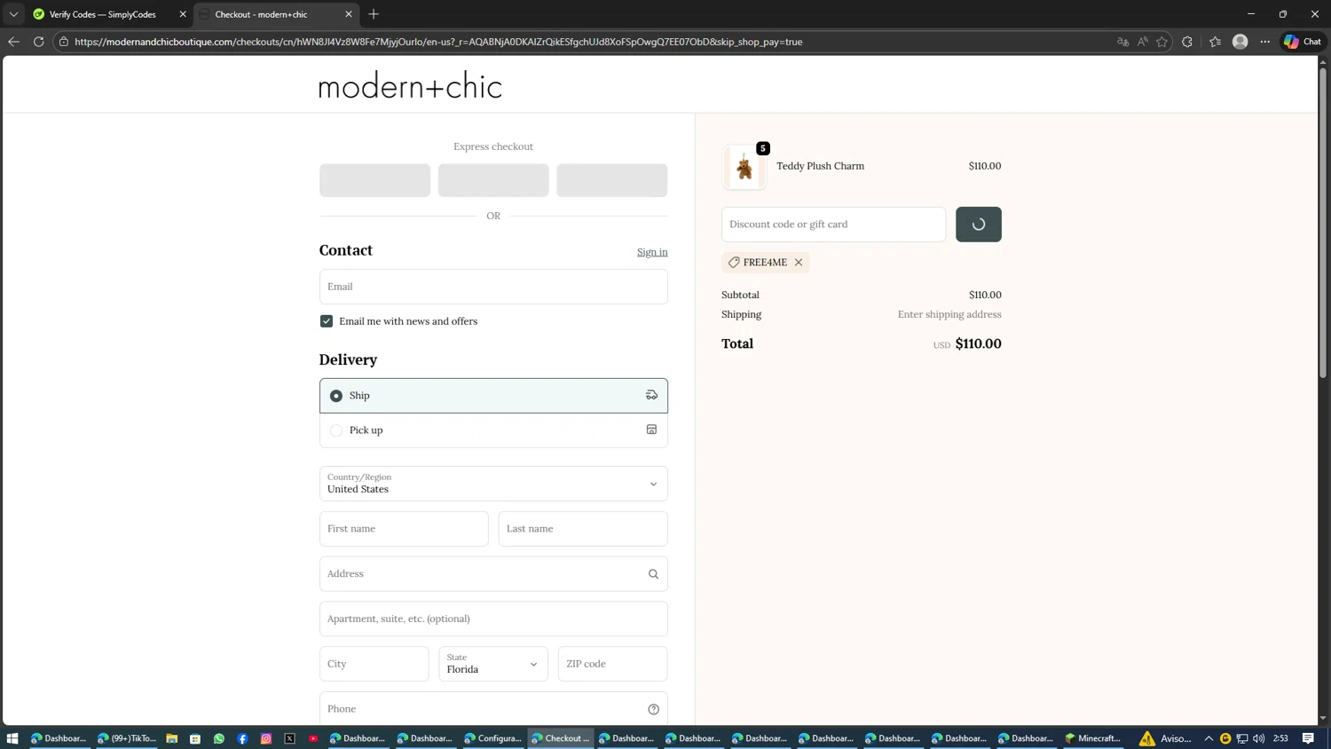Open WhatsApp from the taskbar
Image resolution: width=1331 pixels, height=749 pixels.
(219, 738)
